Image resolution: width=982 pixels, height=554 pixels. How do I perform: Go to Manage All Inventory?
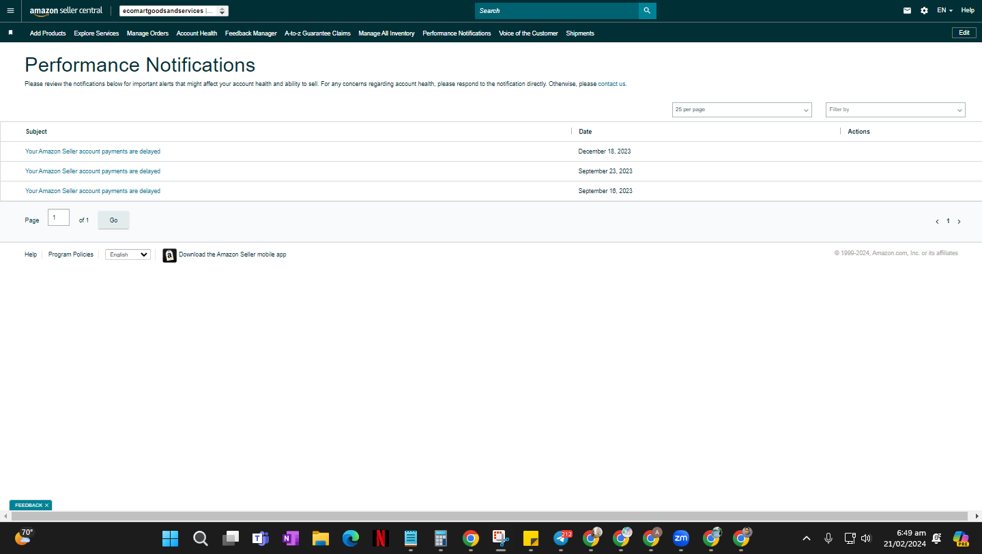[x=386, y=33]
